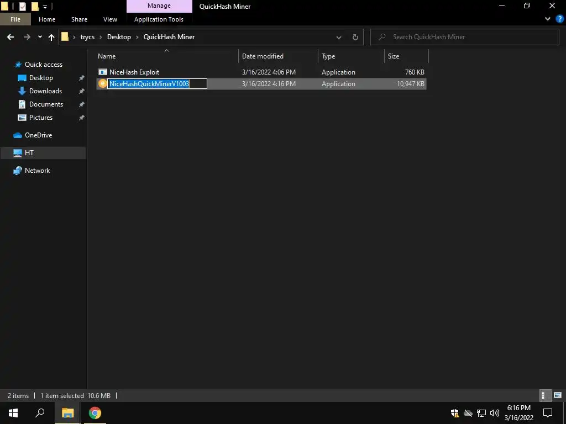Click inside the NiceHashQuickMinerV1003 rename field

(x=157, y=84)
